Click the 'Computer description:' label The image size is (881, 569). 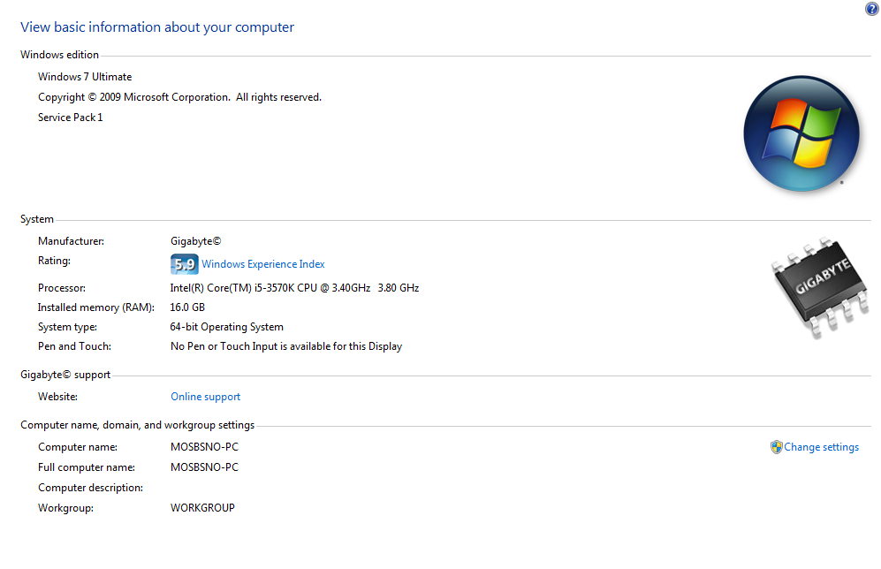click(x=90, y=488)
